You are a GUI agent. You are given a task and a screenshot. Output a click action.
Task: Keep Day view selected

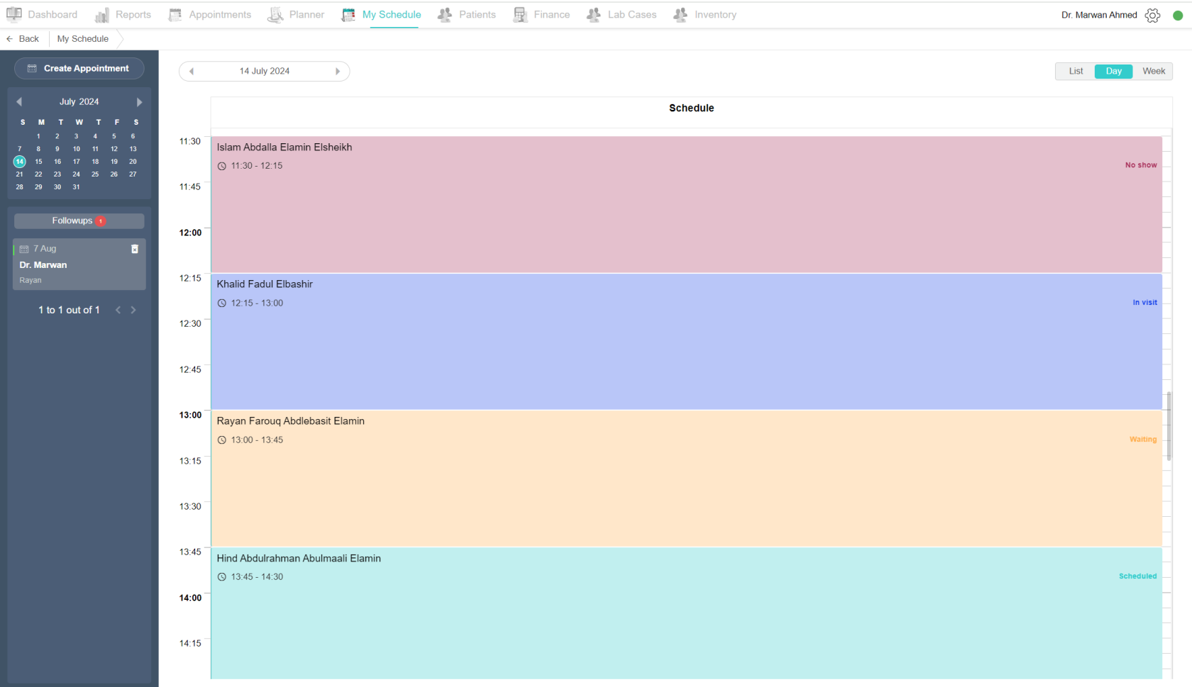[x=1113, y=71]
